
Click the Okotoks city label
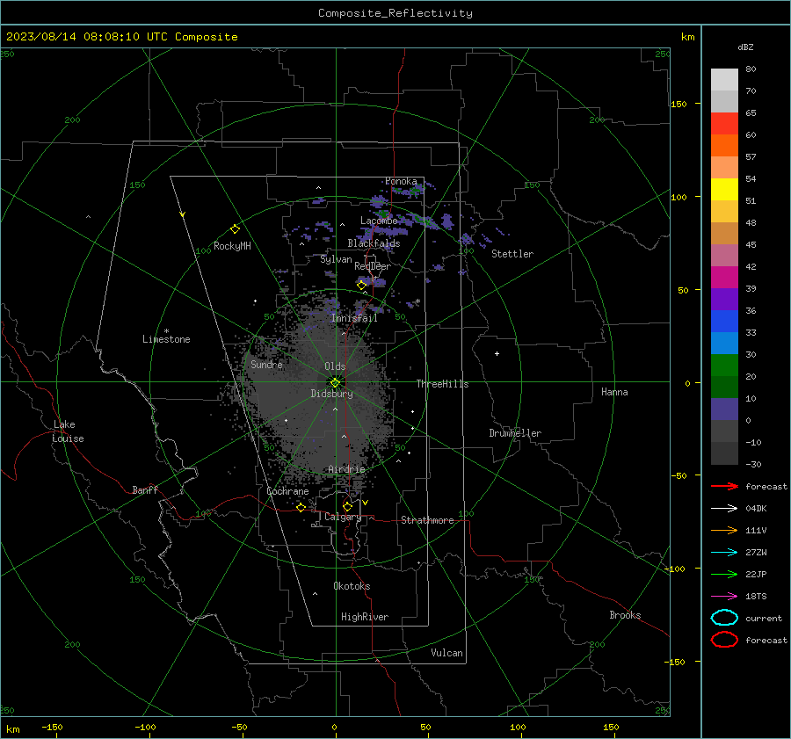pos(352,586)
